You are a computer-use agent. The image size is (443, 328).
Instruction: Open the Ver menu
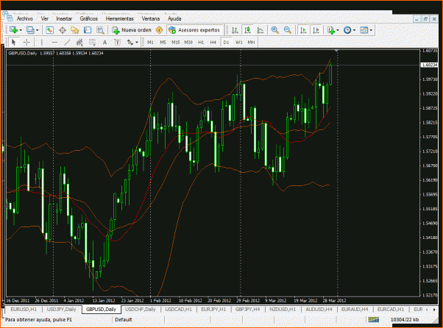coord(45,18)
